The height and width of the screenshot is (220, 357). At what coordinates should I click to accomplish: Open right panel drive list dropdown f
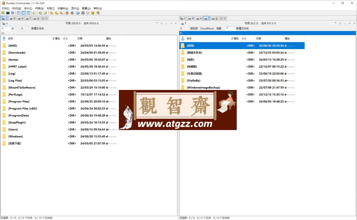[183, 23]
